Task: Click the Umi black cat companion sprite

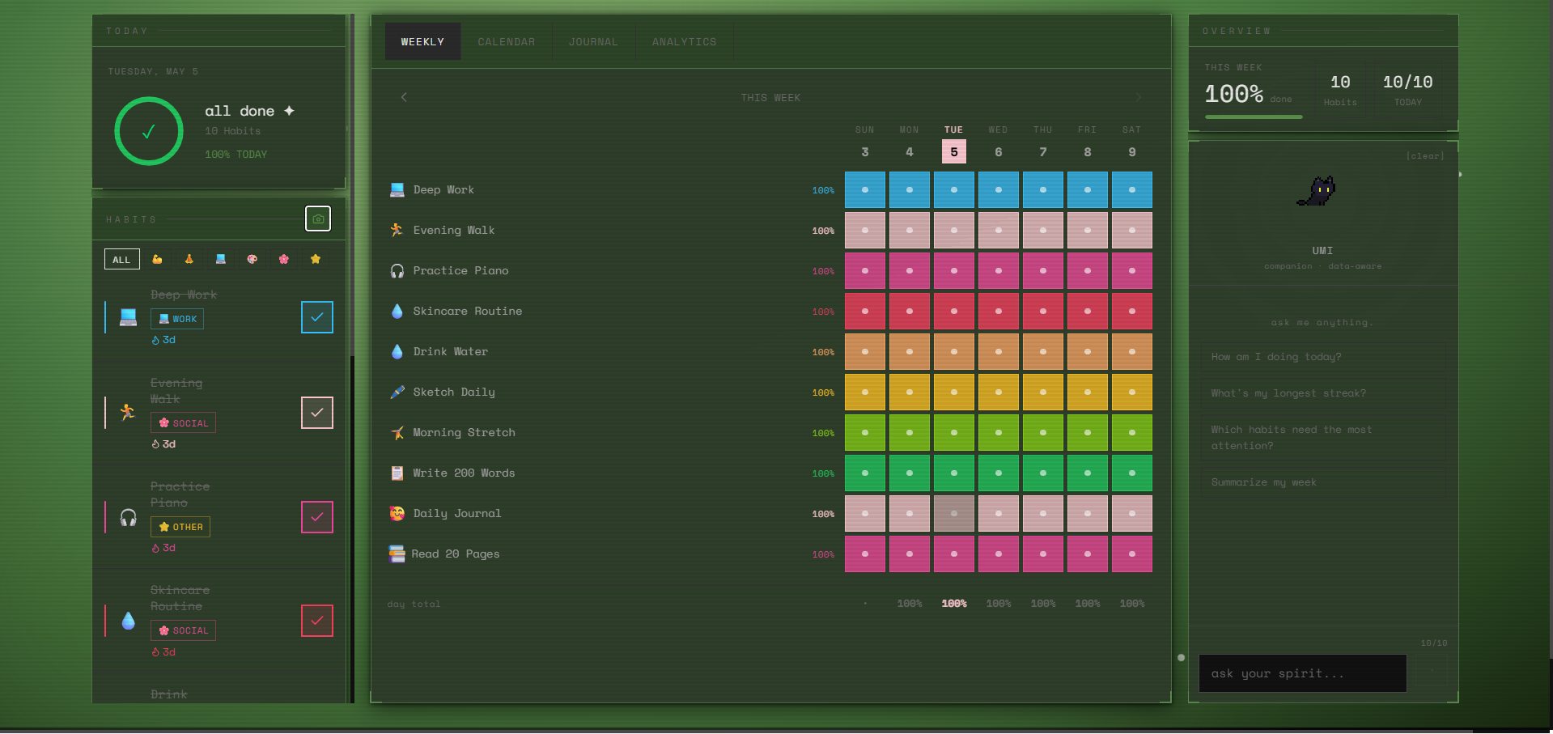Action: (x=1318, y=191)
